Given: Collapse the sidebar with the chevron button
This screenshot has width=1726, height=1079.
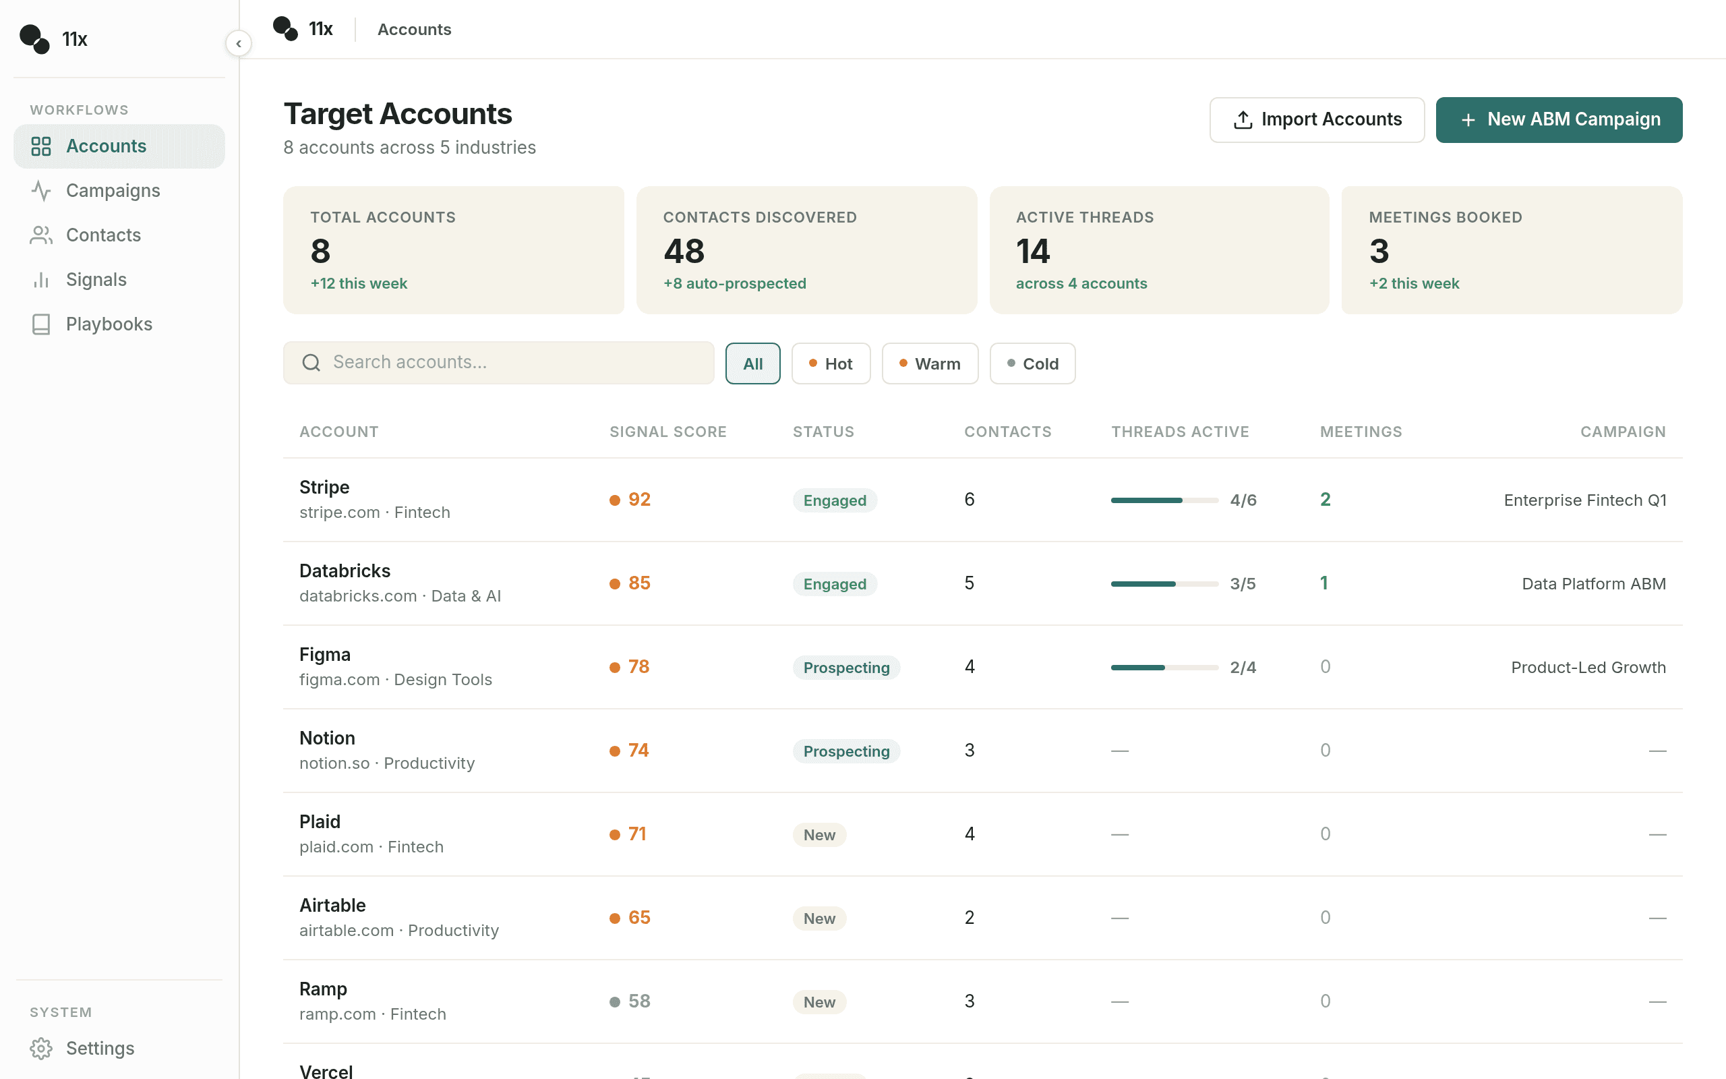Looking at the screenshot, I should click(238, 44).
